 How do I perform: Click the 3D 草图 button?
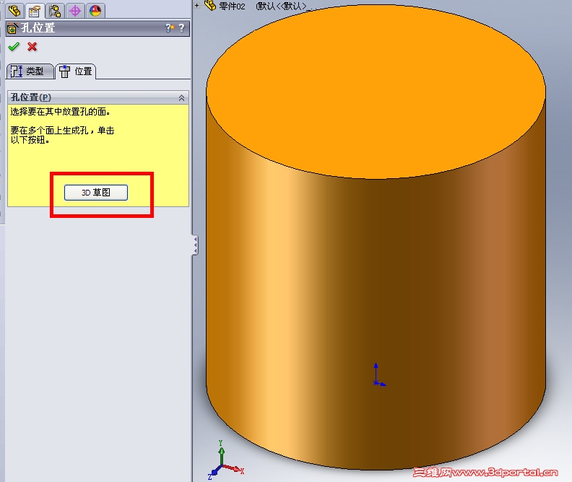tap(96, 193)
